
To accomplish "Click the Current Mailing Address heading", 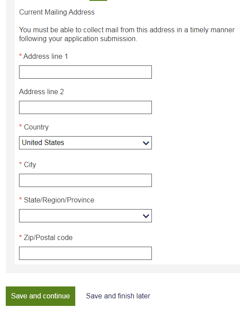I will 57,12.
